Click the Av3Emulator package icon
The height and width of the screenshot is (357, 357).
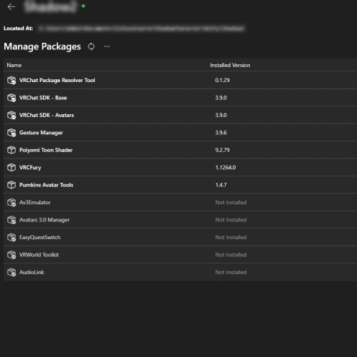pos(11,202)
